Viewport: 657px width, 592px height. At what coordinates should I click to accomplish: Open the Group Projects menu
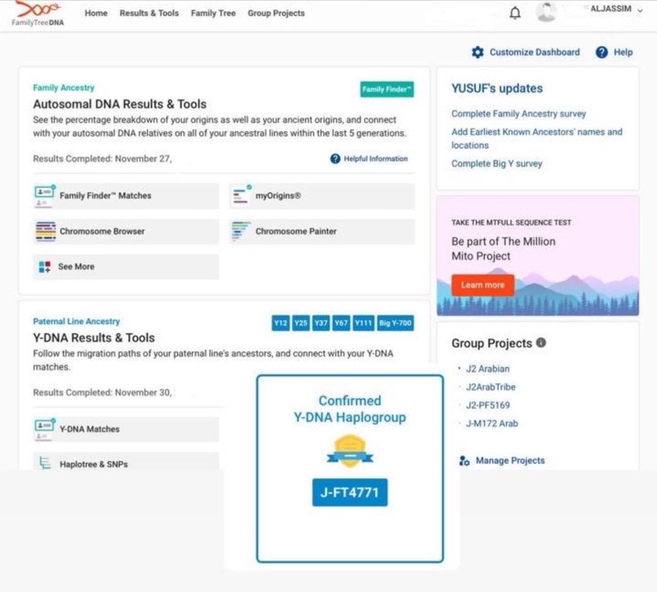[276, 13]
